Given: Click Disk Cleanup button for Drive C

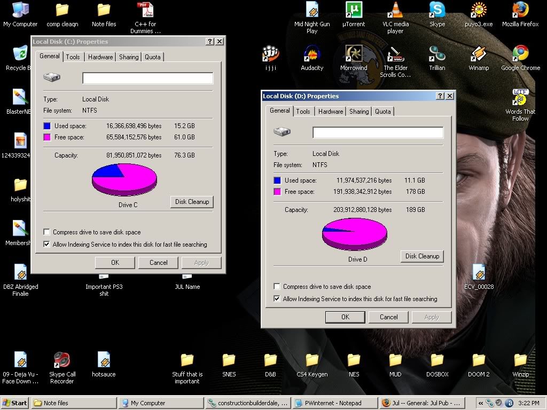Looking at the screenshot, I should point(192,202).
